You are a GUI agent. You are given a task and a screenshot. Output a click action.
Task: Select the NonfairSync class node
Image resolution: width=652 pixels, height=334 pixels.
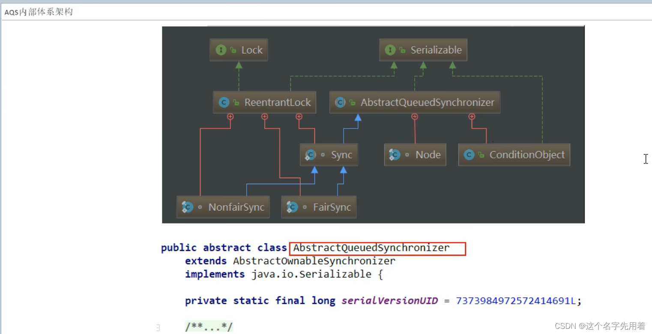click(x=223, y=207)
